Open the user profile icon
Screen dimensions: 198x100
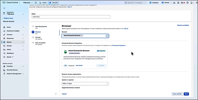point(197,3)
